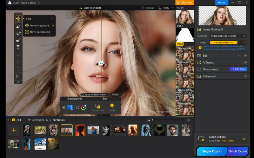Click the yellow plus Add images icon
Viewport: 254px width, 158px height.
(13, 120)
